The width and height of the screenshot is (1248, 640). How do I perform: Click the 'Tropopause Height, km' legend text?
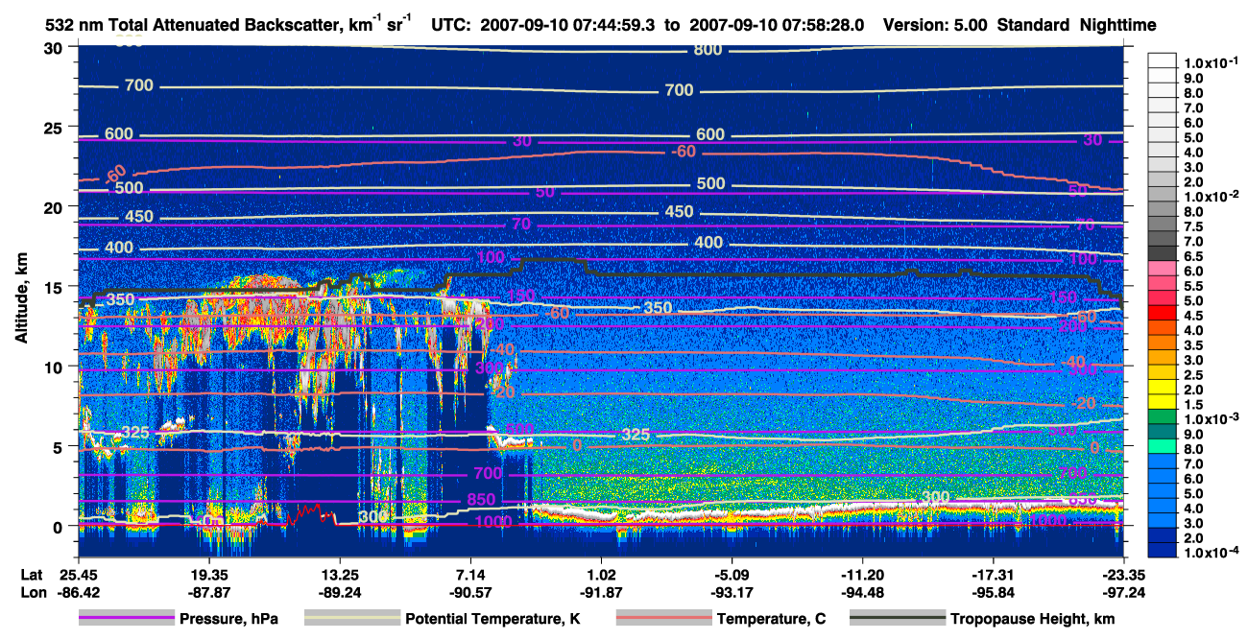click(1033, 619)
